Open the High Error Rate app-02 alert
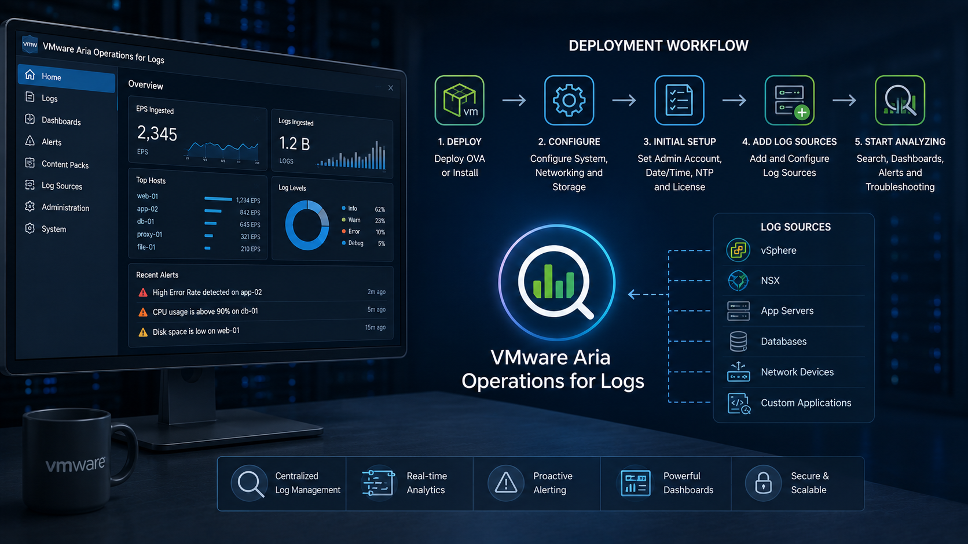Image resolution: width=968 pixels, height=544 pixels. click(x=262, y=293)
